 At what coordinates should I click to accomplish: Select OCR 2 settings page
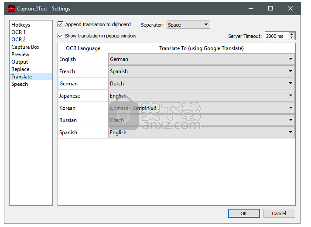[31, 39]
